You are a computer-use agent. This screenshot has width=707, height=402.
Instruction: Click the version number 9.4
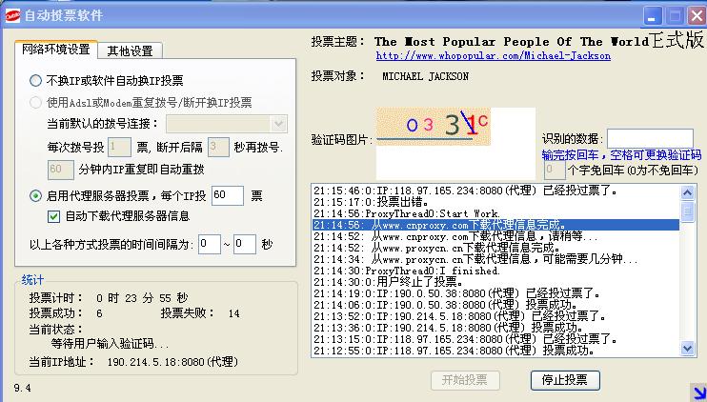click(23, 388)
